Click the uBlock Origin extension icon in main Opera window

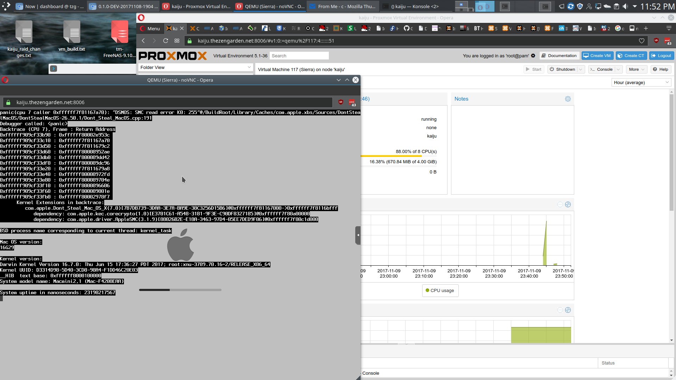(x=656, y=41)
